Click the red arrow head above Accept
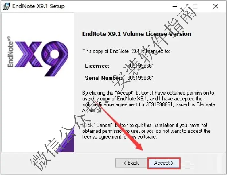 (139, 147)
